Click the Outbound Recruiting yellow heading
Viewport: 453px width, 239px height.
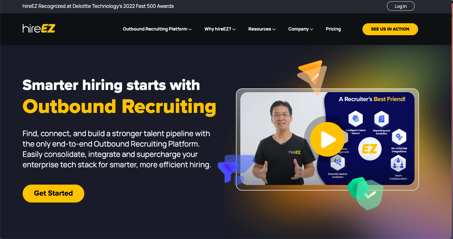119,106
